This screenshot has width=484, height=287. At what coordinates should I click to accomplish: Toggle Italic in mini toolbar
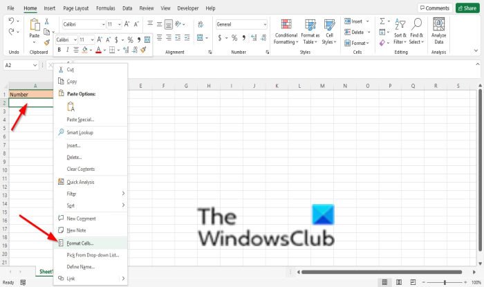pos(67,50)
